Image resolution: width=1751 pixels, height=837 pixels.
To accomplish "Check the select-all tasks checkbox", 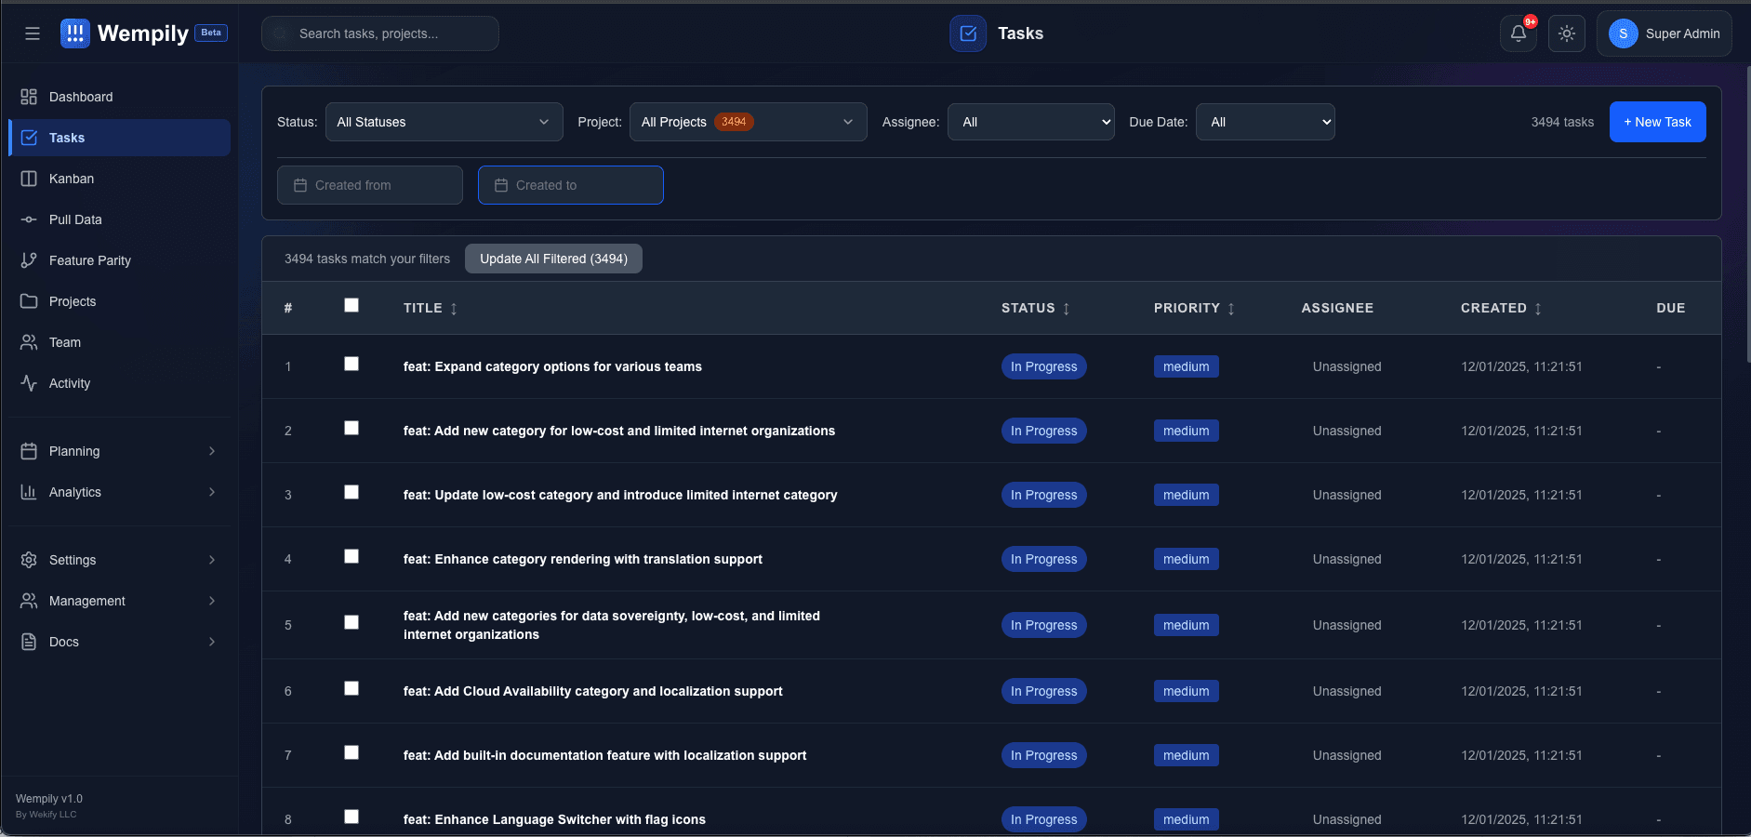I will (352, 304).
